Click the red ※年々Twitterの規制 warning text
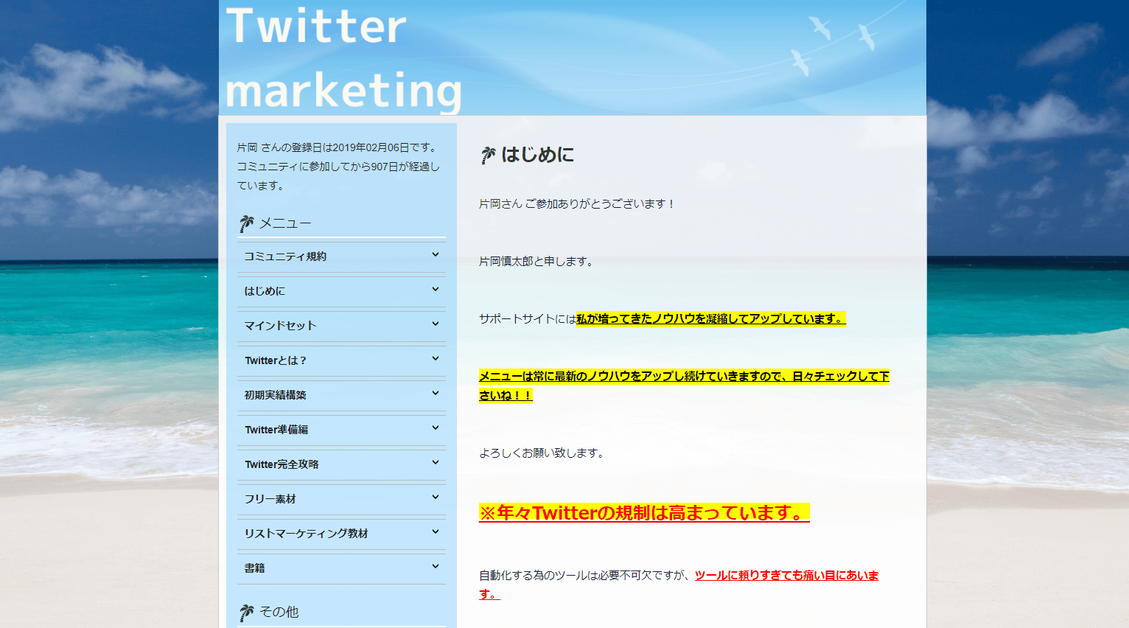The image size is (1129, 628). point(643,513)
